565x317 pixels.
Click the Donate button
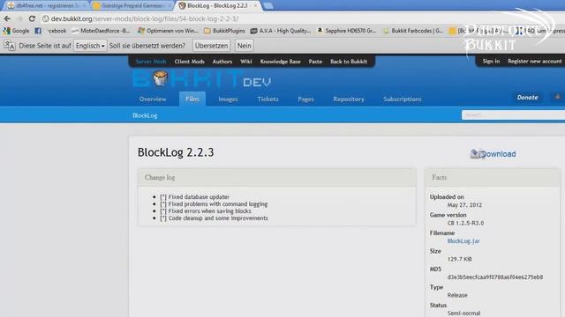click(x=528, y=98)
